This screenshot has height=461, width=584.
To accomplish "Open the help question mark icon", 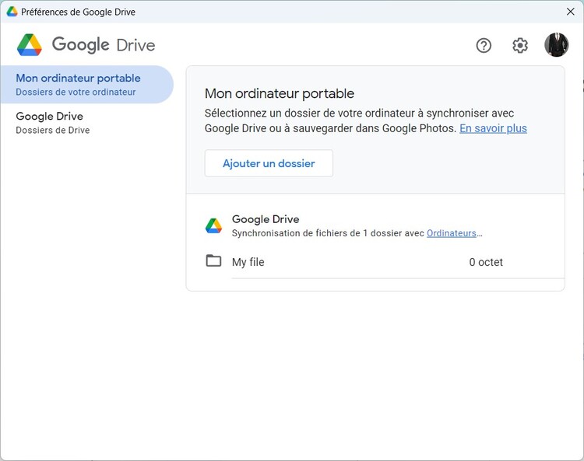I will [484, 46].
